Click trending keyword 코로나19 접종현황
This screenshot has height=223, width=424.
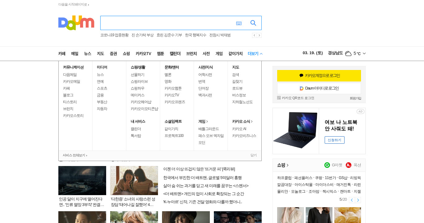pos(114,35)
